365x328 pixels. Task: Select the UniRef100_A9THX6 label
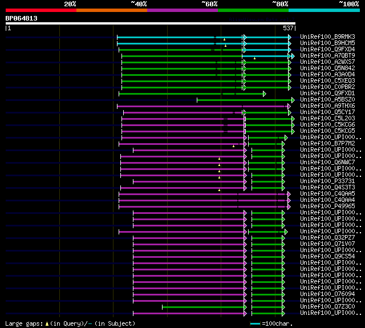click(327, 106)
